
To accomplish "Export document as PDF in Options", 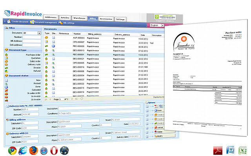I will (x=156, y=106).
